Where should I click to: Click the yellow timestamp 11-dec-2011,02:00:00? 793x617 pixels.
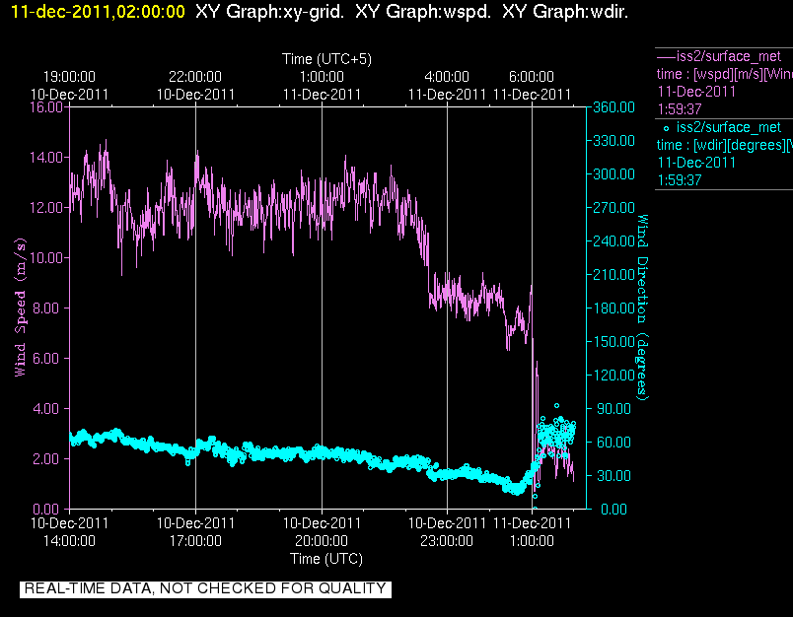click(98, 11)
